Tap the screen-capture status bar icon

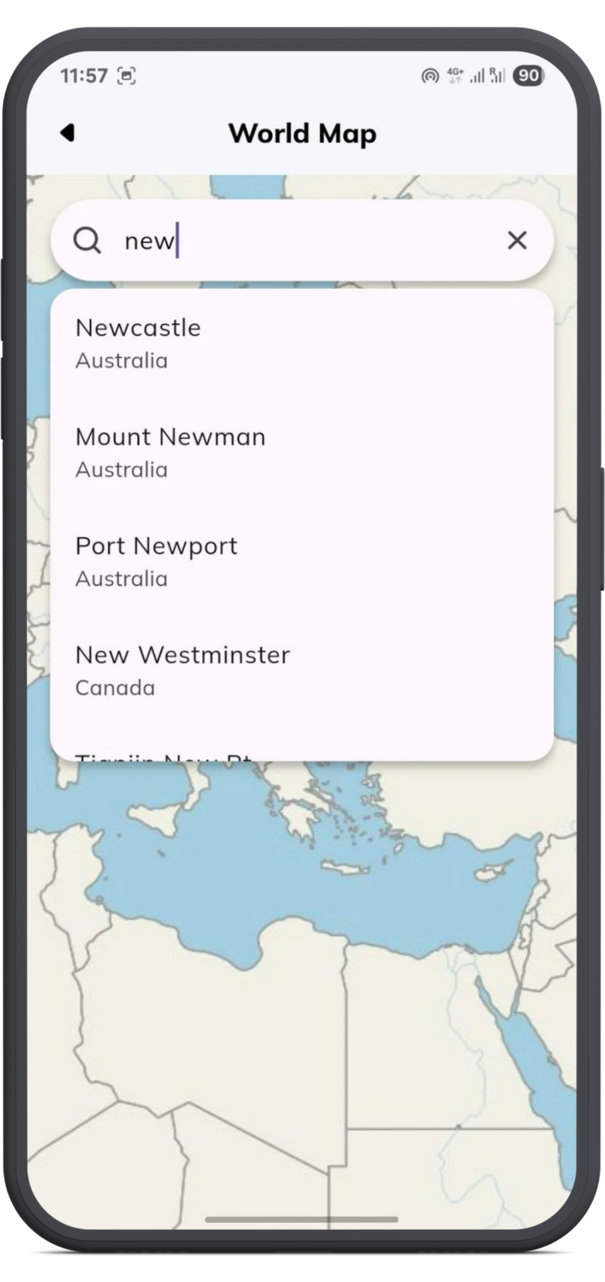(126, 76)
